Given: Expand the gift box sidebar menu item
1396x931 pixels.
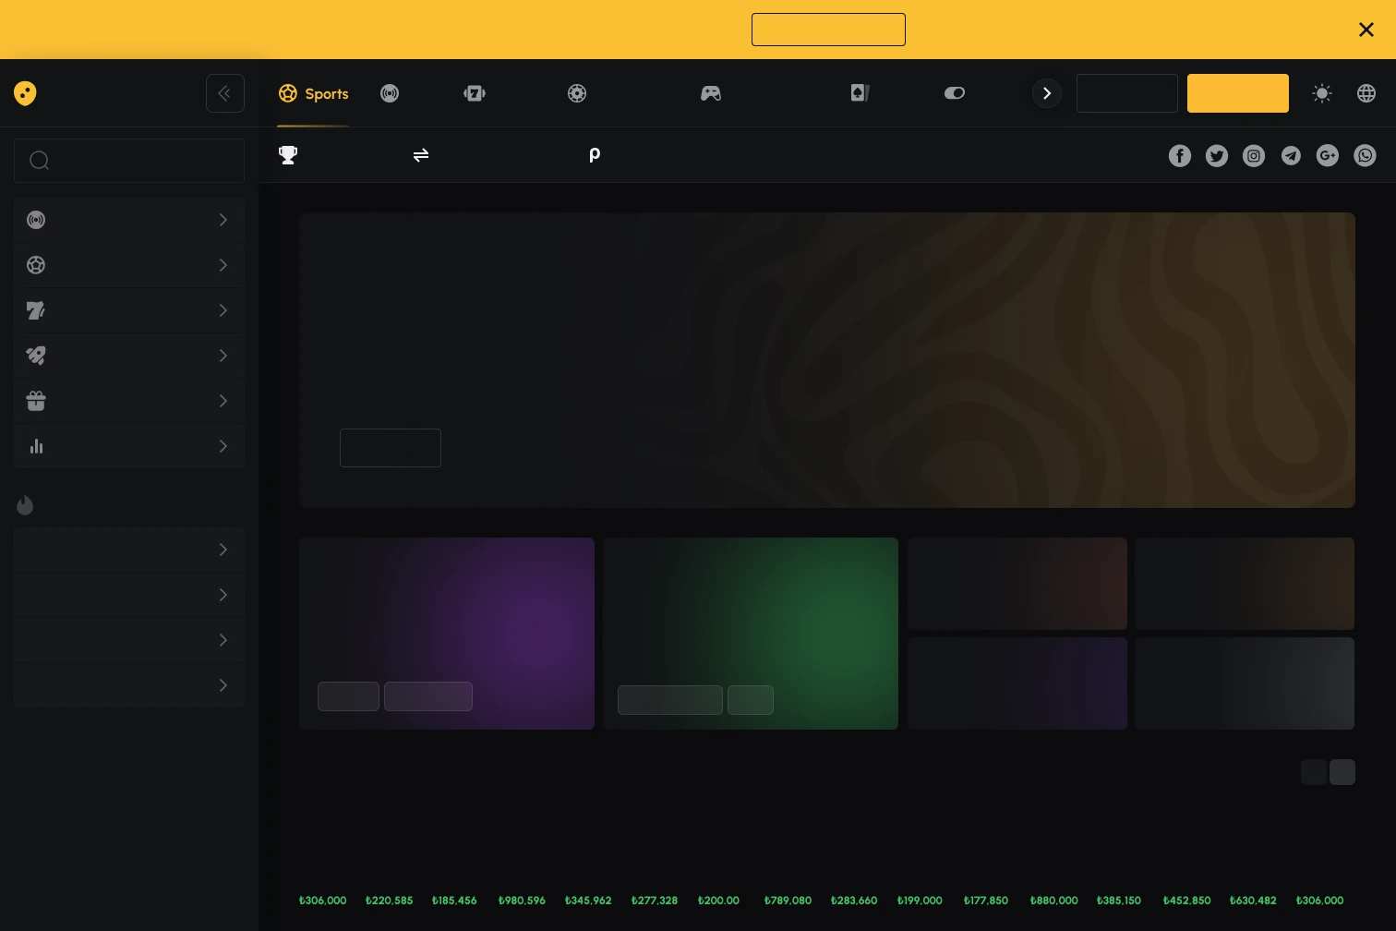Looking at the screenshot, I should tap(129, 401).
